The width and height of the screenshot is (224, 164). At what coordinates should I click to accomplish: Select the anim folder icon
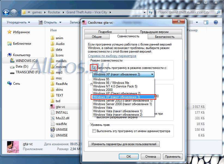[52, 38]
